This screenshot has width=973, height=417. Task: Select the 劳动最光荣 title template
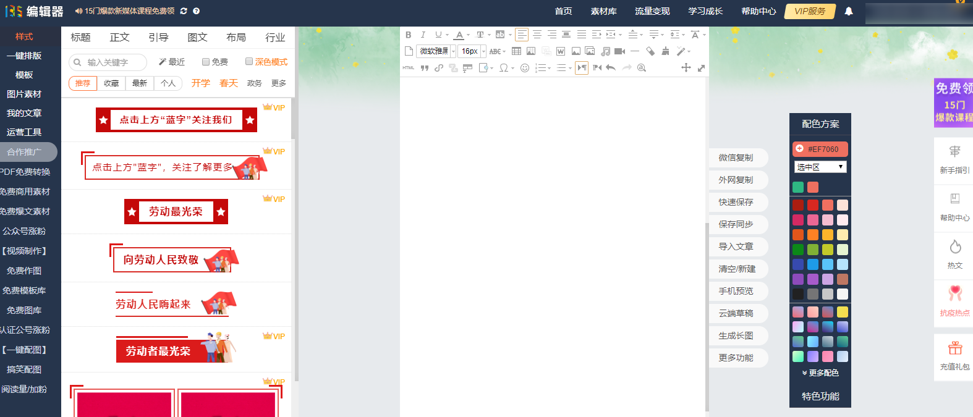pos(176,211)
